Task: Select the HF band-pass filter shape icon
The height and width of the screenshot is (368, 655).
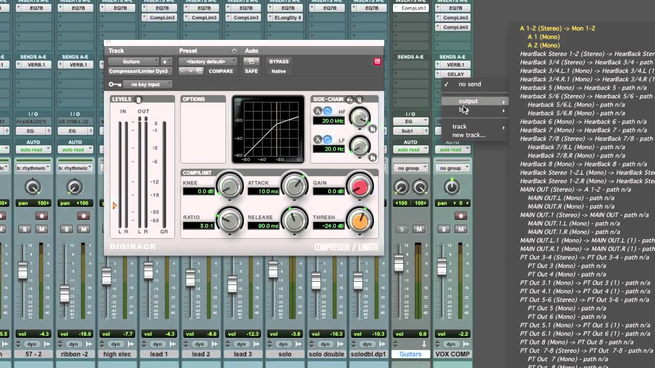Action: click(317, 111)
